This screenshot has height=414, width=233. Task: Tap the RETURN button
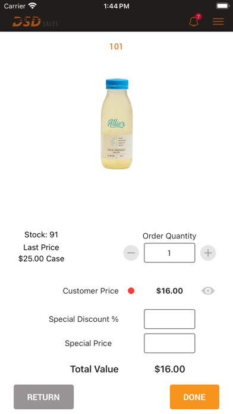(x=43, y=397)
